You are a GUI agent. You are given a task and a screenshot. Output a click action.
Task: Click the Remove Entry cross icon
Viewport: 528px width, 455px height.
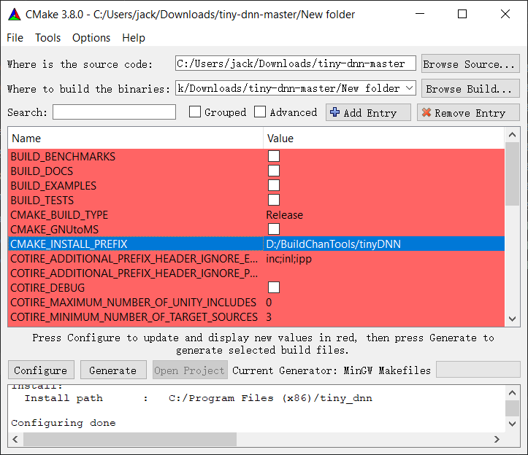(x=426, y=113)
